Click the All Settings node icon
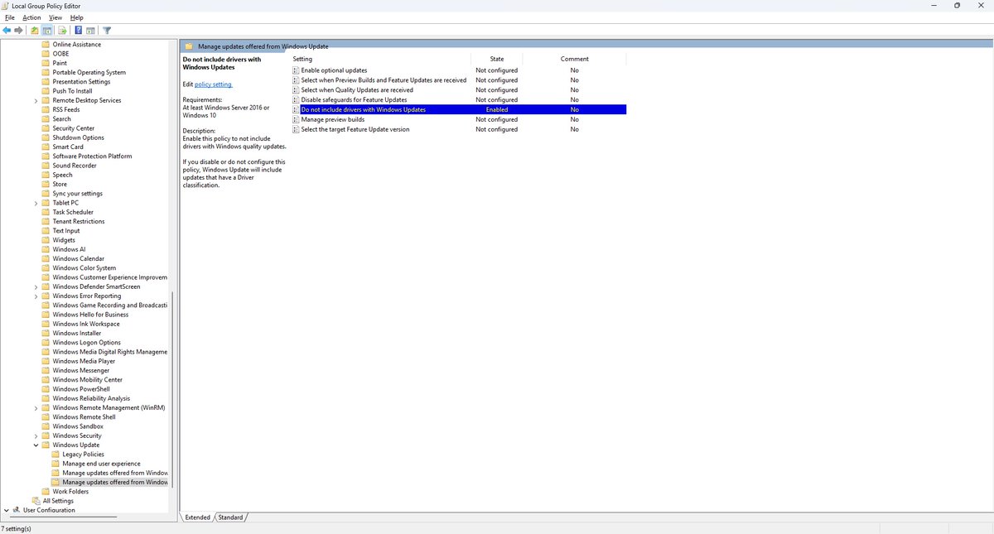 36,501
